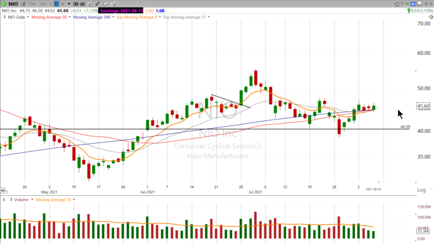Open the Exp Moving Average 8 dropdown

pyautogui.click(x=158, y=17)
